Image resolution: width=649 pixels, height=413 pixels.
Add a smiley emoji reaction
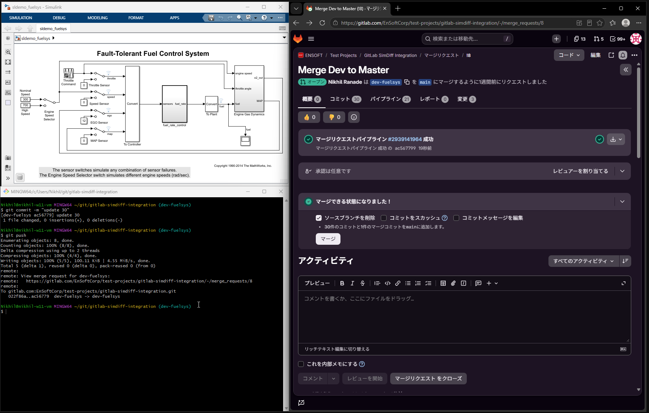[354, 117]
